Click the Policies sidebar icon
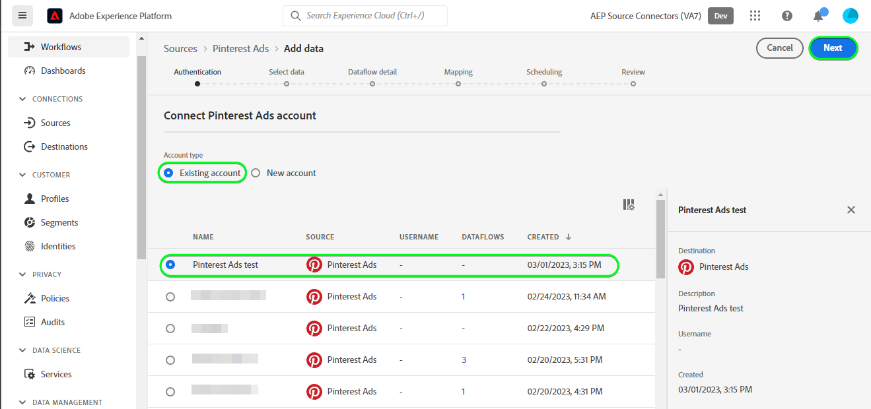This screenshot has width=871, height=409. tap(29, 298)
